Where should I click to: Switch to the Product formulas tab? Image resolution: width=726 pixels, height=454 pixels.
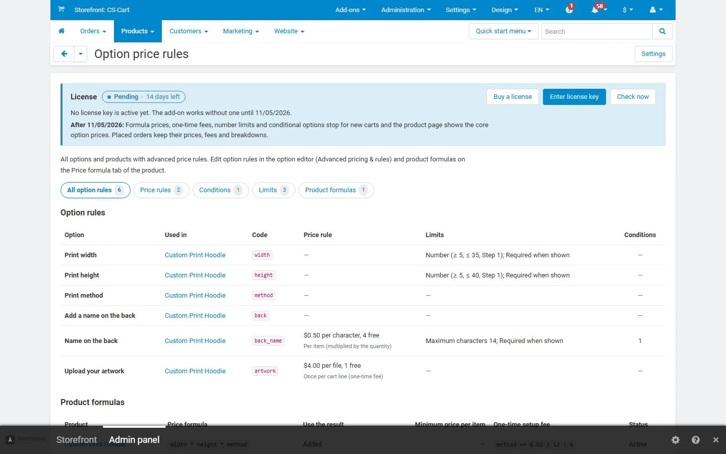[336, 190]
